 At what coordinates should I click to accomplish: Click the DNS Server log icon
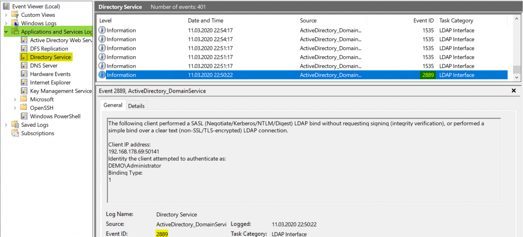pyautogui.click(x=24, y=66)
